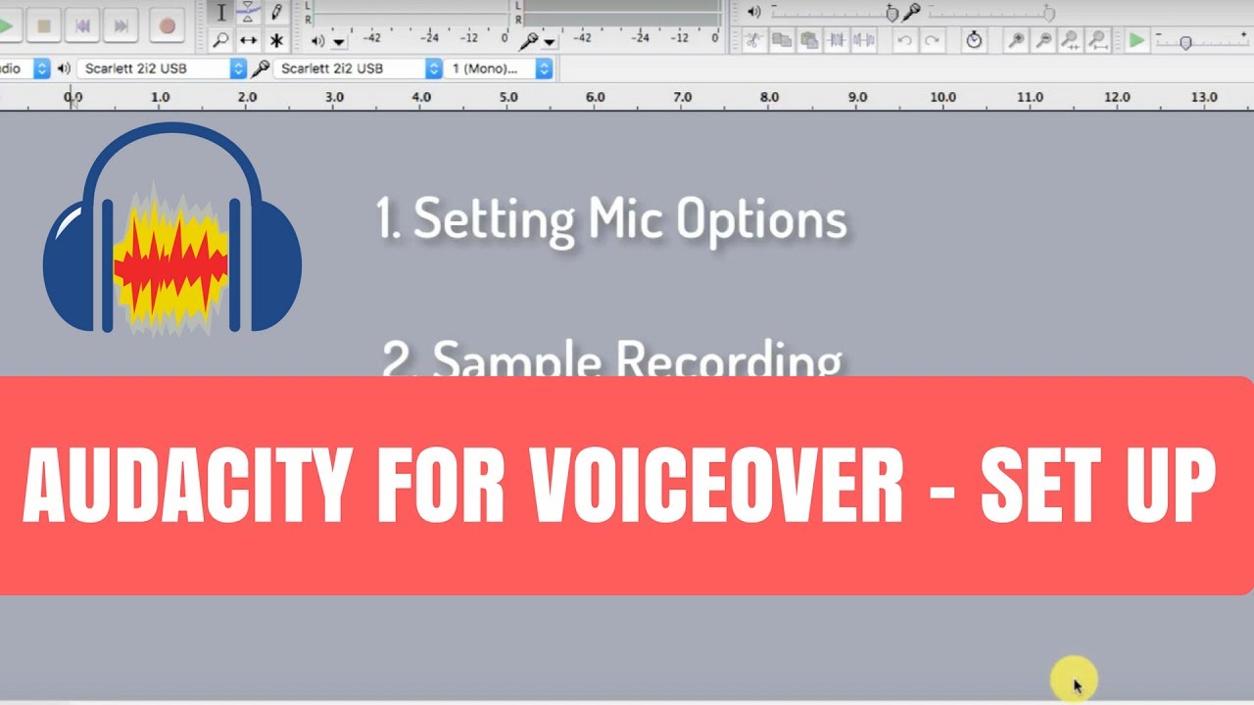This screenshot has width=1254, height=705.
Task: Click the 10.0 mark on the timeline ruler
Action: (943, 97)
